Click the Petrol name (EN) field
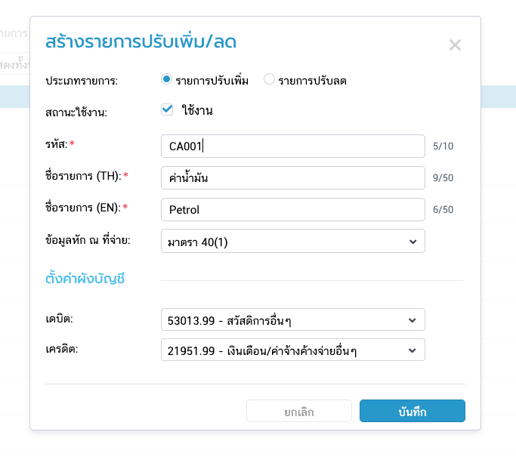This screenshot has width=516, height=472. (x=293, y=209)
